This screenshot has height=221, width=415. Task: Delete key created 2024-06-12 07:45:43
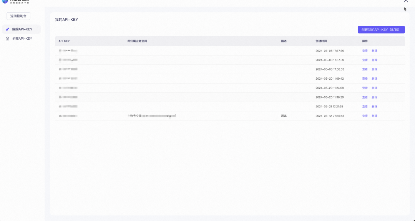(374, 116)
